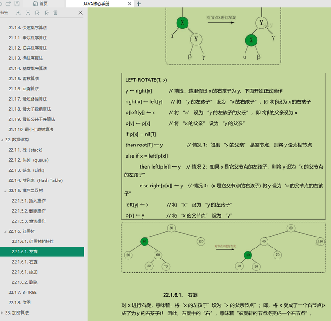This screenshot has height=321, width=331.
Task: Select the 22.1.5. 排序二叉树 bookmark
Action: point(26,191)
